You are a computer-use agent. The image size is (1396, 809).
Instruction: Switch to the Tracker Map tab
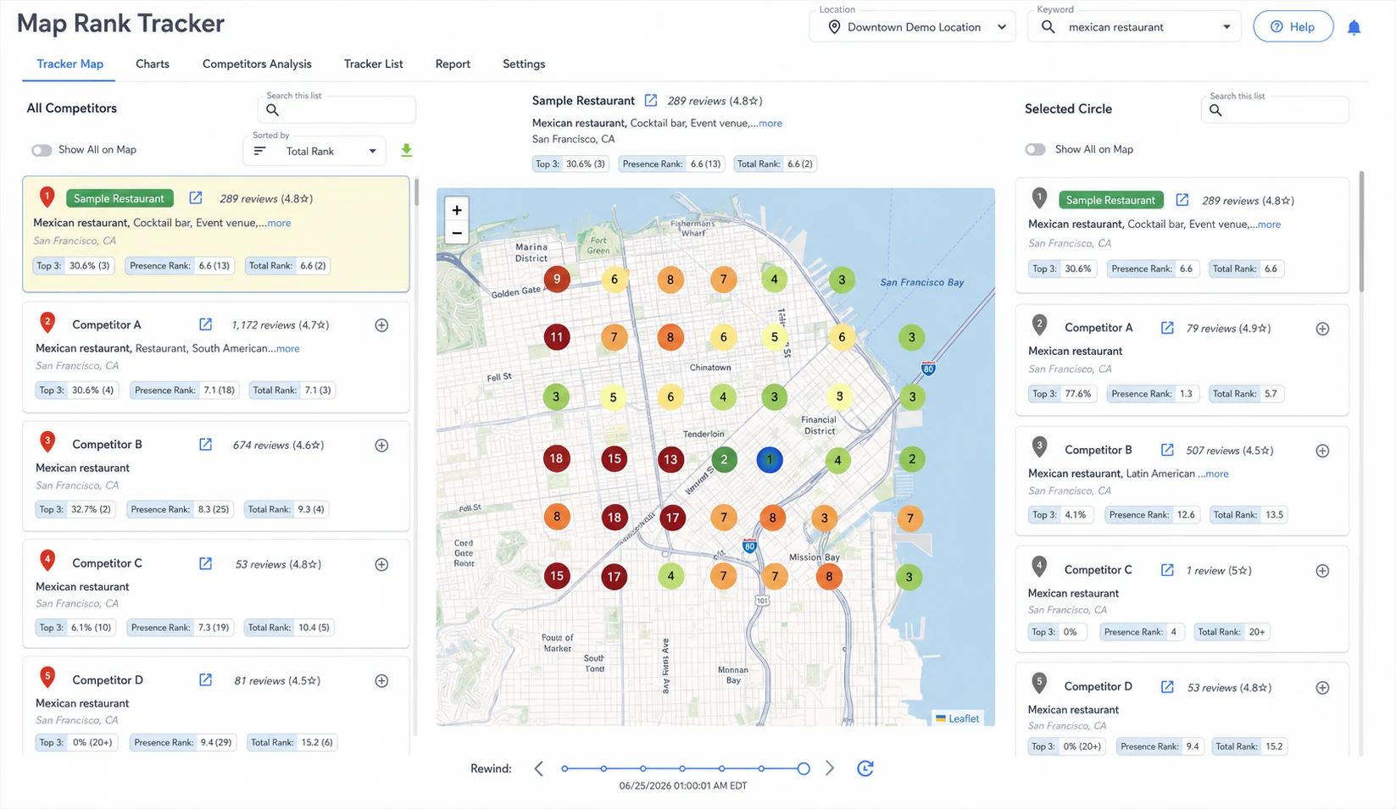coord(70,64)
